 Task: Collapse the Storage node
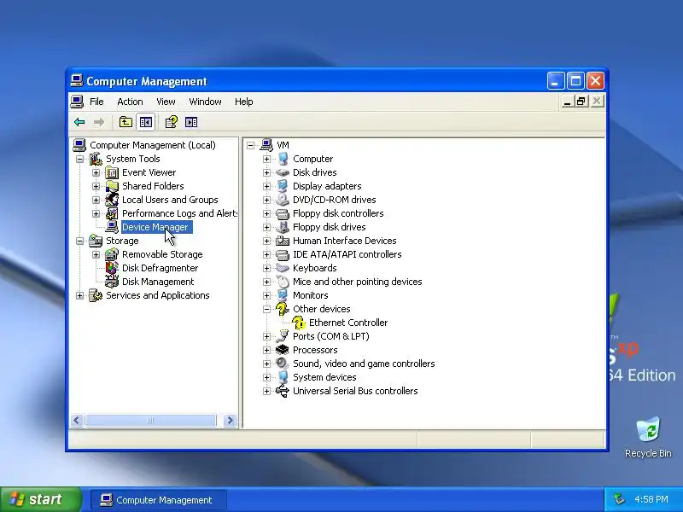click(79, 241)
